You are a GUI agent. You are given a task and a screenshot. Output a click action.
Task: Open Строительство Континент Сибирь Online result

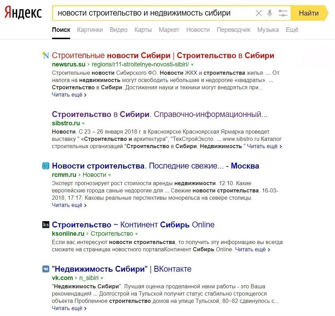(x=133, y=225)
